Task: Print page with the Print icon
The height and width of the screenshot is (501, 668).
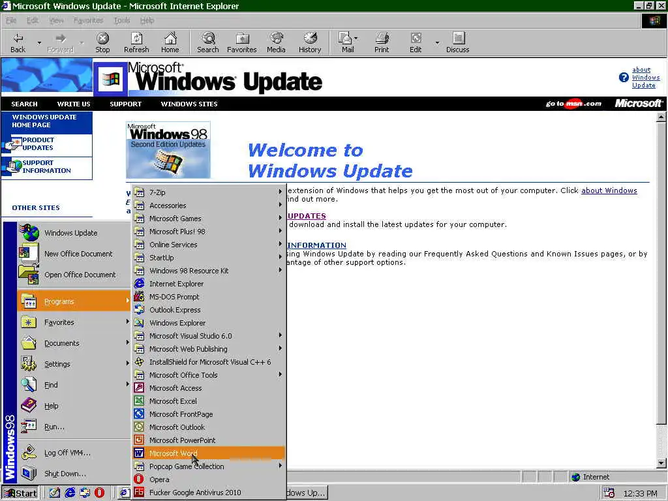Action: point(382,42)
